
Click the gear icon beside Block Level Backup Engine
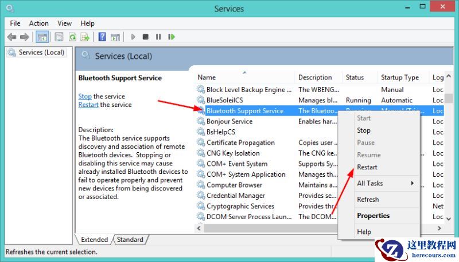[201, 89]
